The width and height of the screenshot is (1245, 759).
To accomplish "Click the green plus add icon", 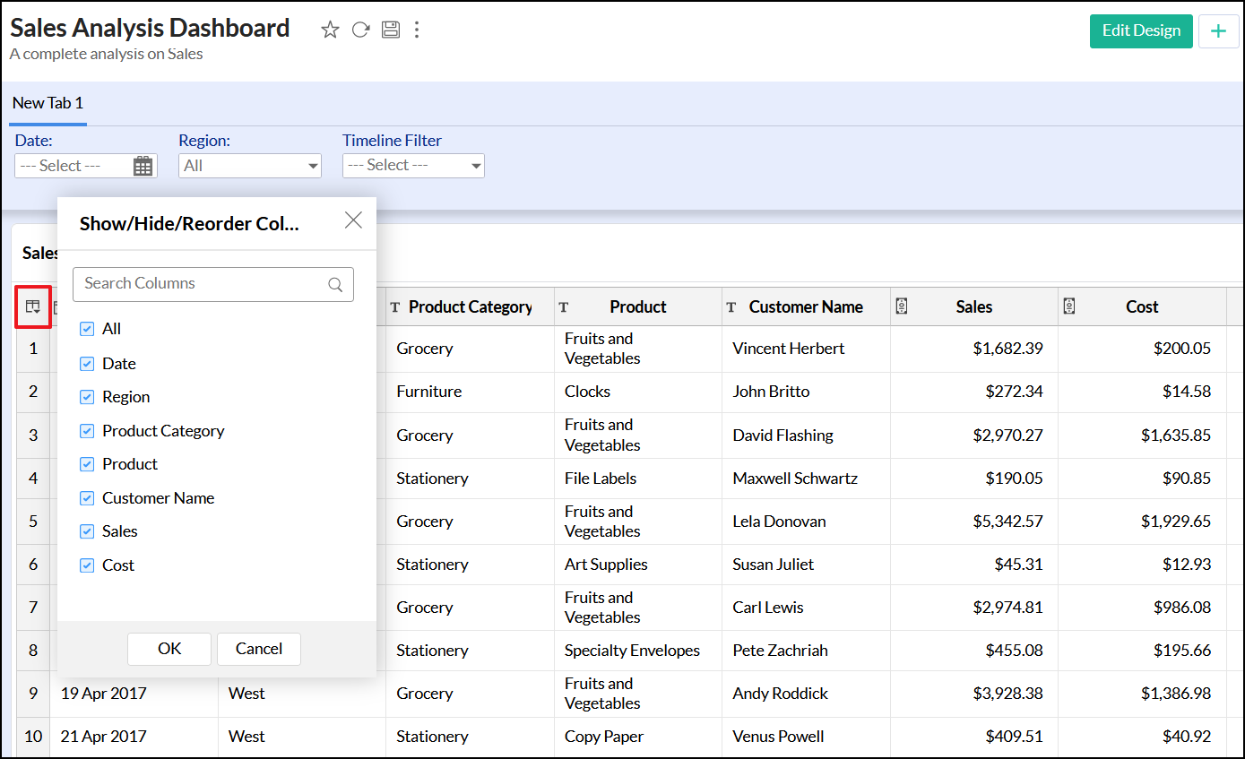I will [x=1218, y=31].
